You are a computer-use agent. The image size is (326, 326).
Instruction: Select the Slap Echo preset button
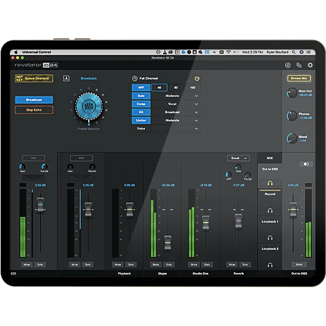[34, 110]
